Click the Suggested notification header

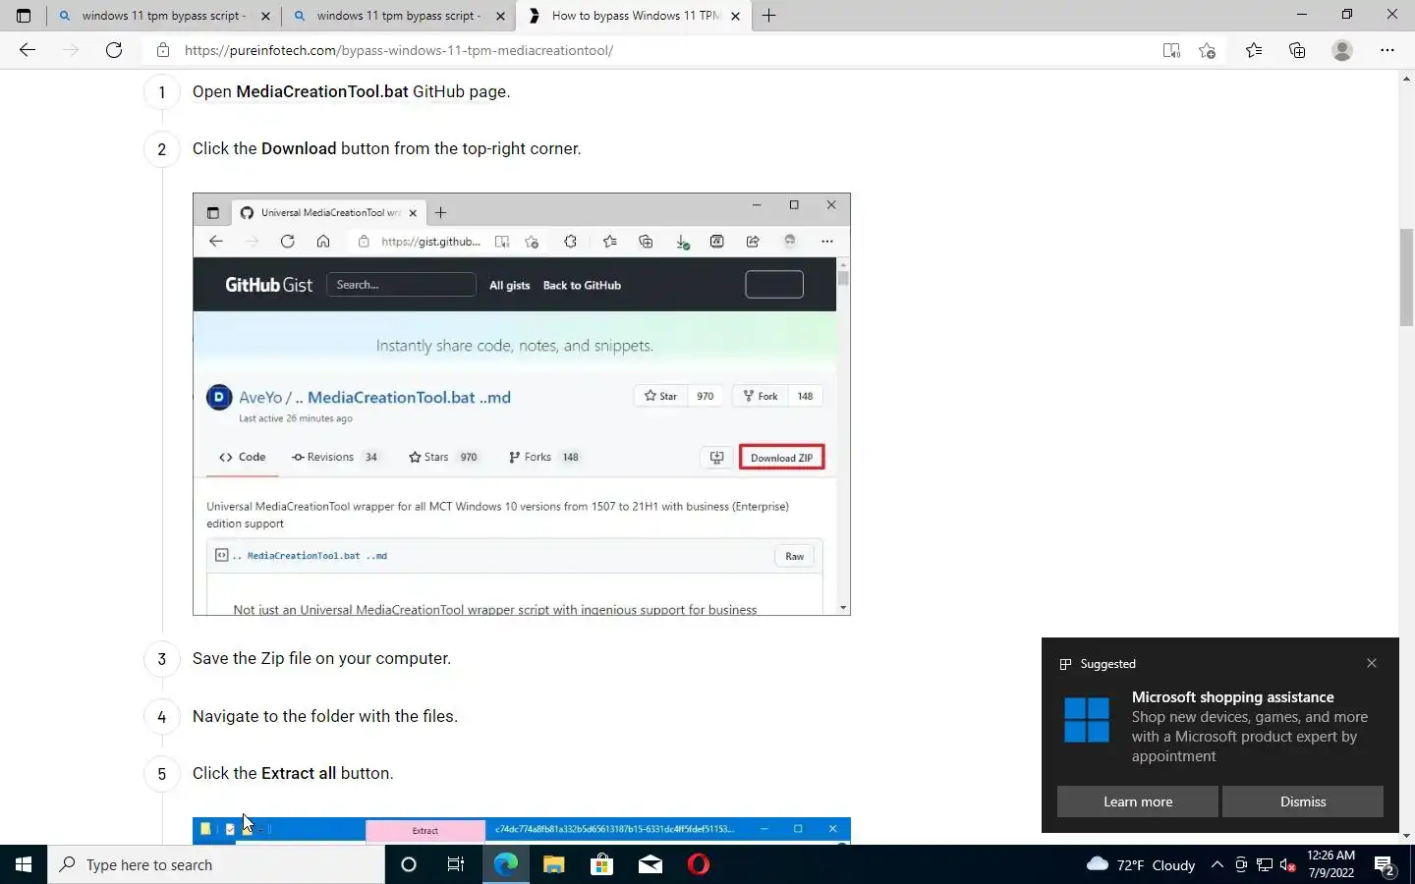(x=1107, y=664)
